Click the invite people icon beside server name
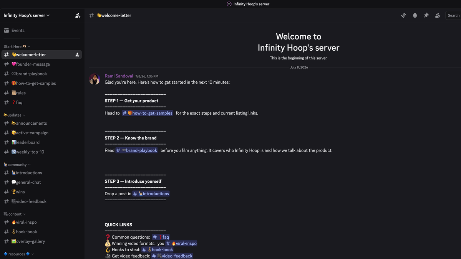The width and height of the screenshot is (461, 259). coord(78,15)
